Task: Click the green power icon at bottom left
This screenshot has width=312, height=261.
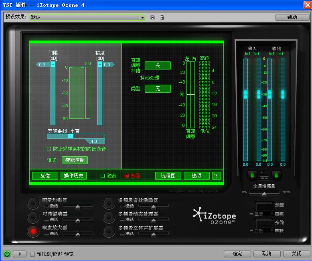Action: click(x=7, y=254)
